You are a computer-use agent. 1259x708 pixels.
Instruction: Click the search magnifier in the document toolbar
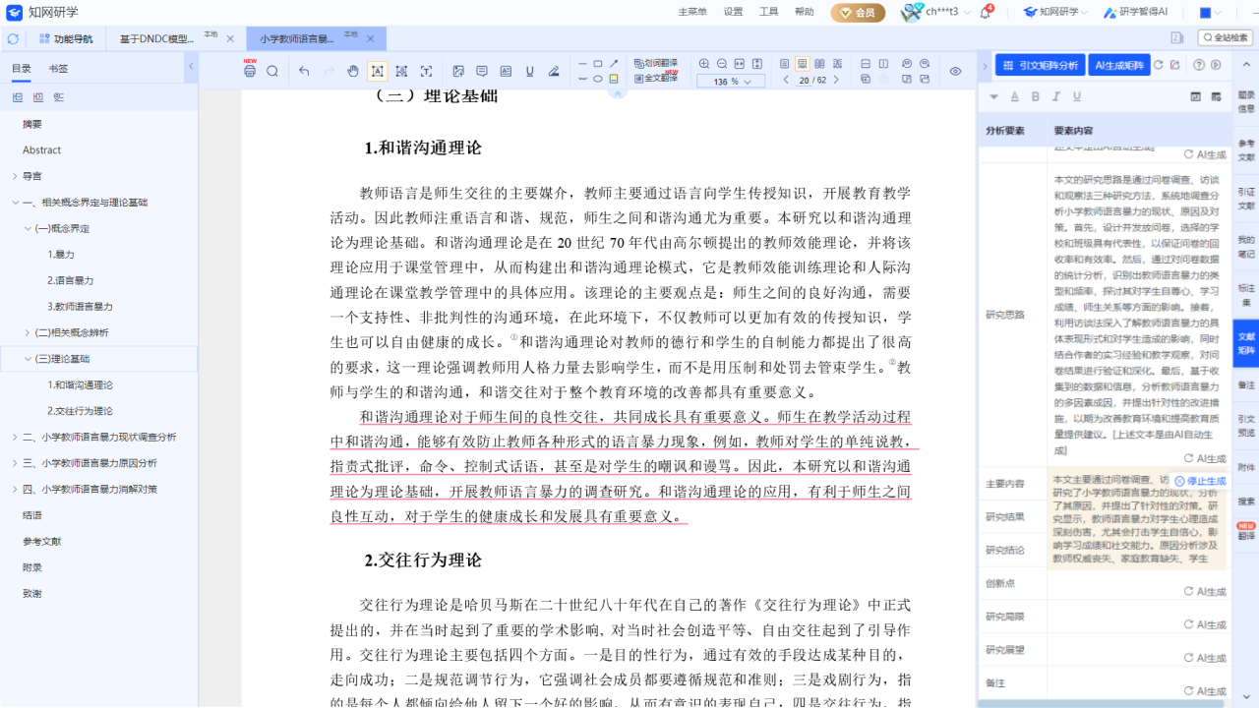(272, 71)
